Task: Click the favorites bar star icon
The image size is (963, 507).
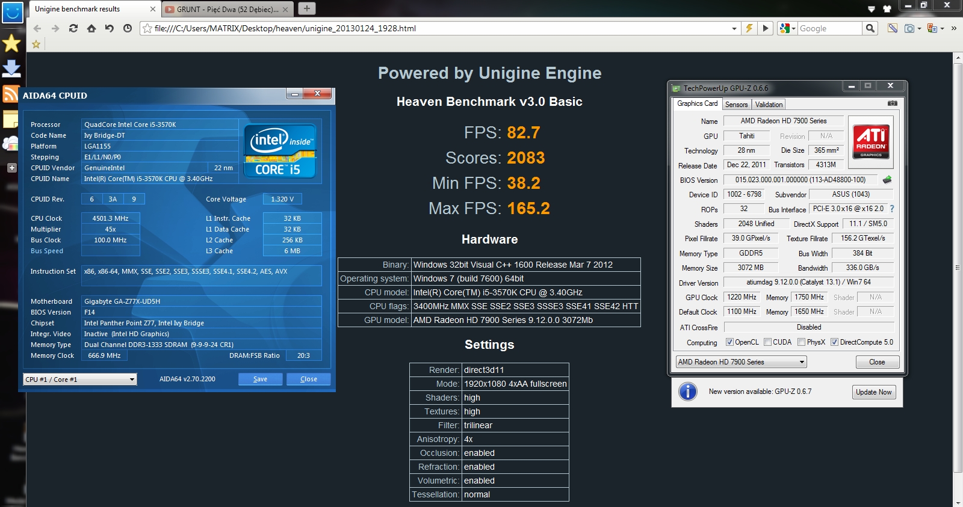Action: 36,44
